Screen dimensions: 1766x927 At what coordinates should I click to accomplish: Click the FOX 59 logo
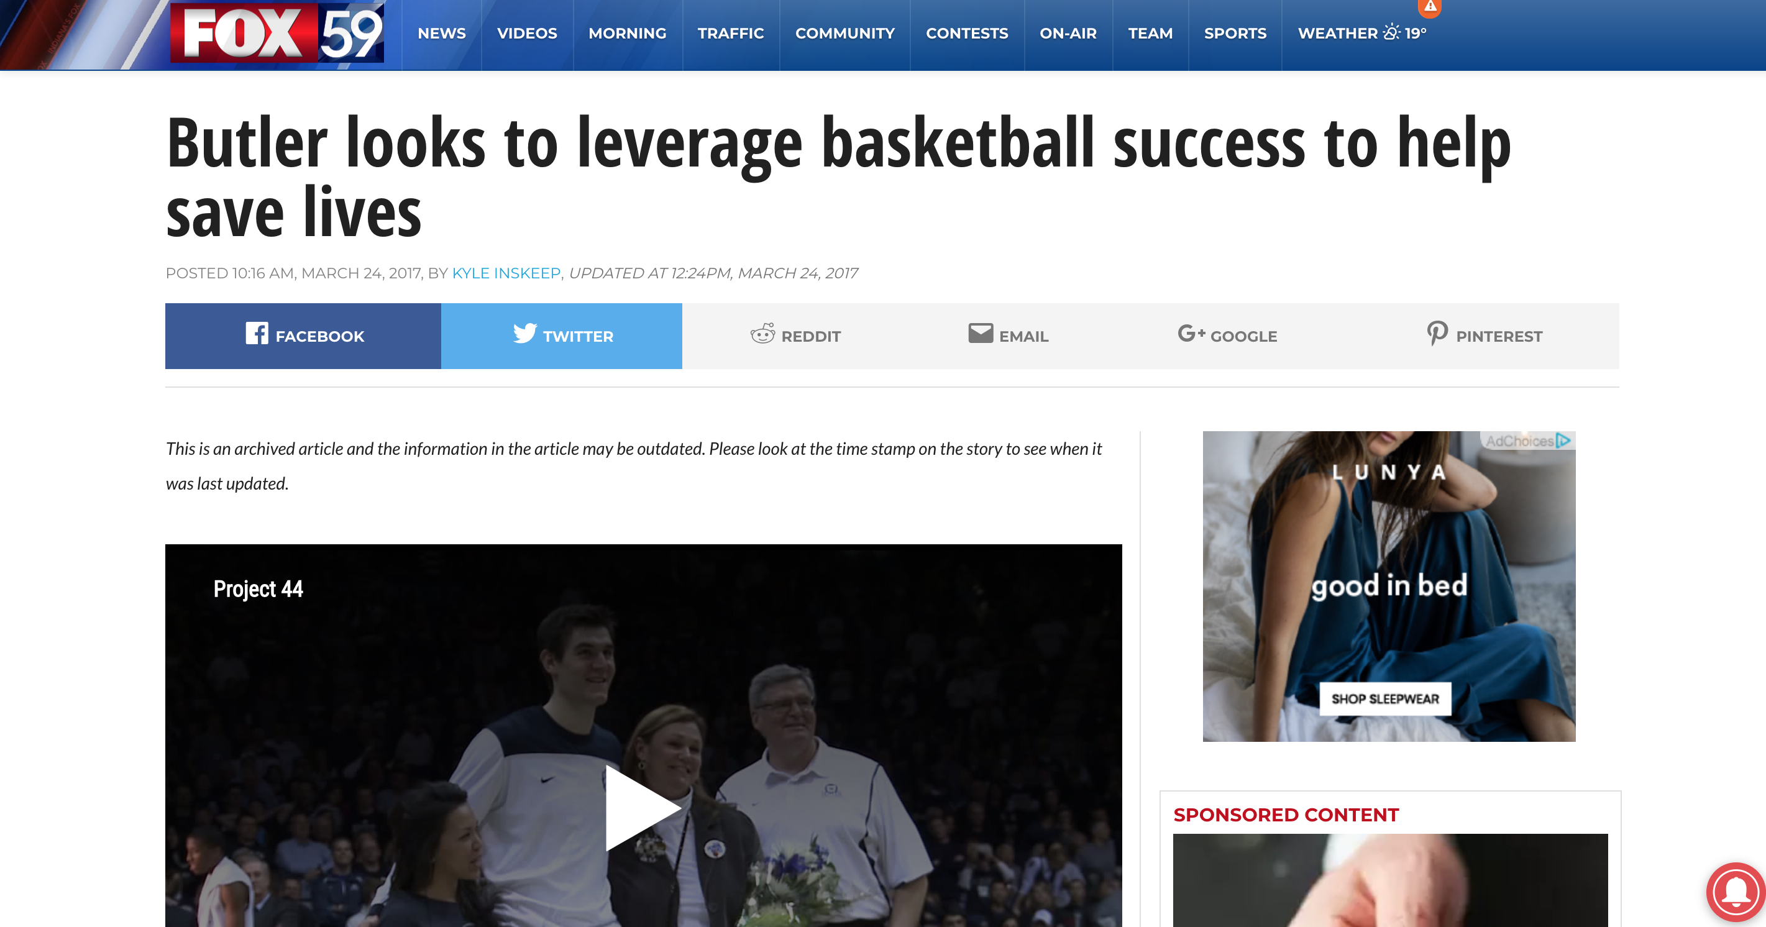coord(277,32)
